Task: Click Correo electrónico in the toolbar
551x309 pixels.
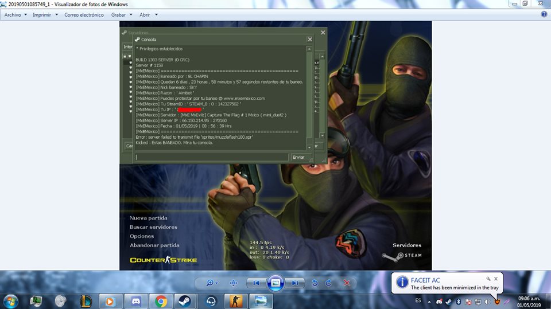Action: (x=84, y=15)
